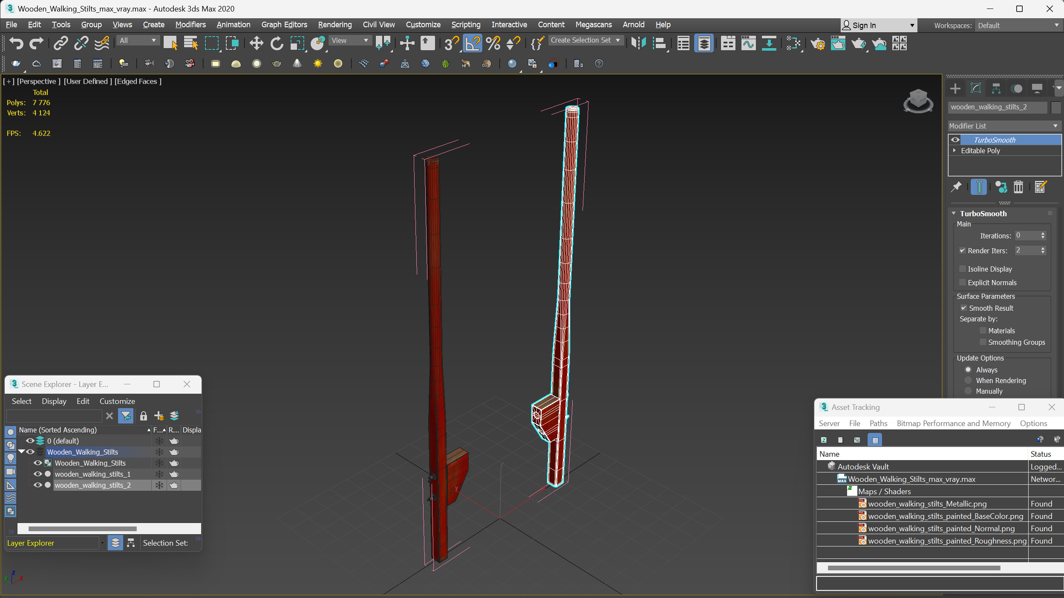Click the Scene Explorer search field
This screenshot has height=598, width=1064.
[54, 416]
